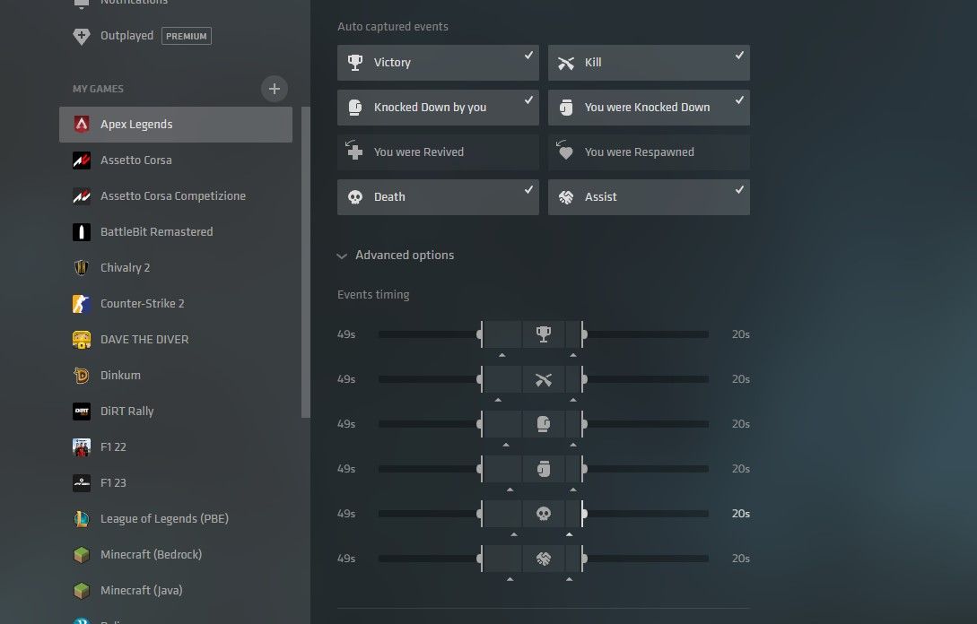This screenshot has width=977, height=624.
Task: Click the PREMIUM badge next to Outplayed
Action: tap(185, 36)
